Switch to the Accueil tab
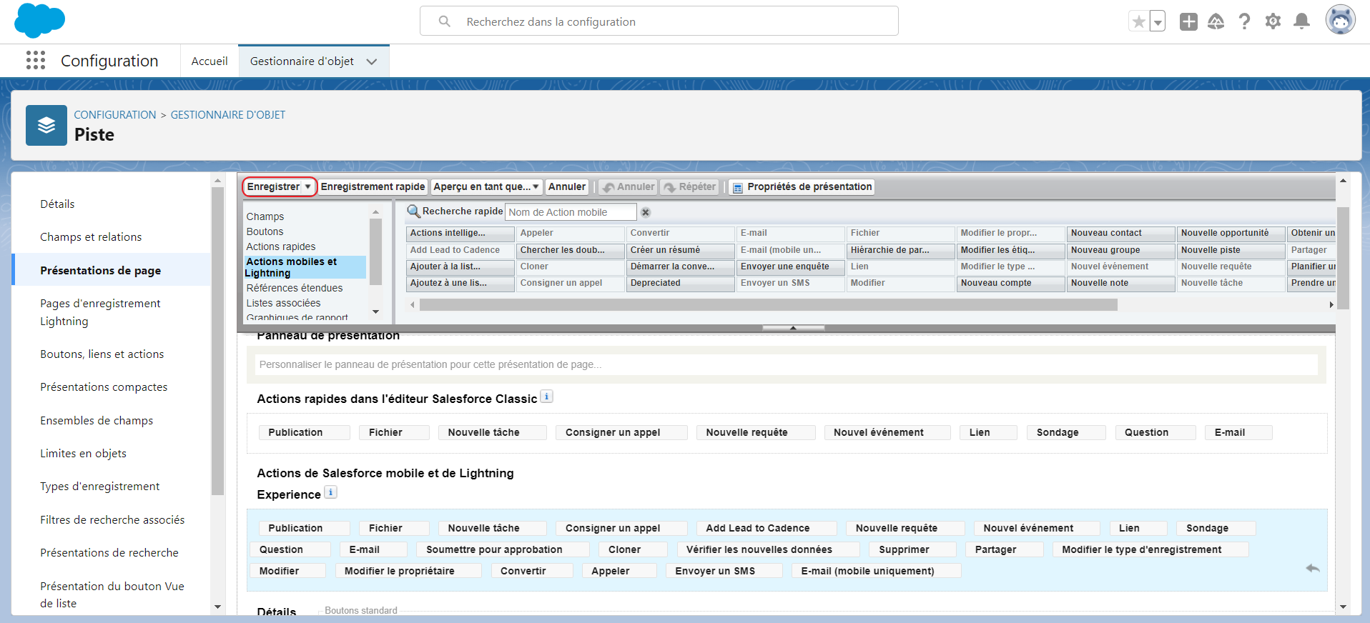The image size is (1370, 623). coord(210,61)
